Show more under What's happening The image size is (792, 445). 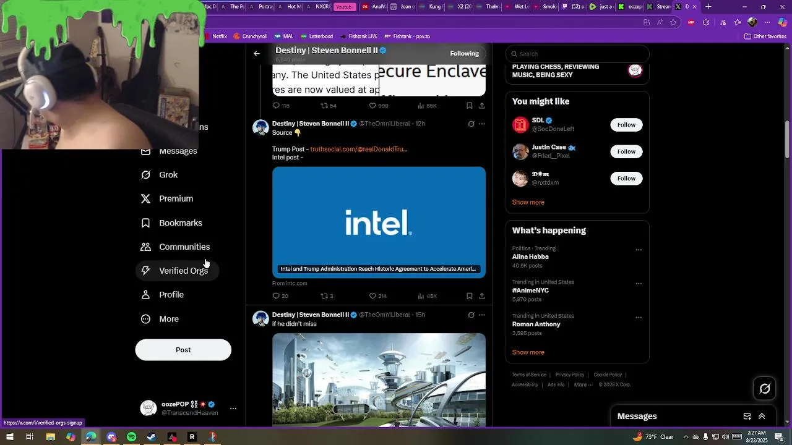click(x=528, y=352)
